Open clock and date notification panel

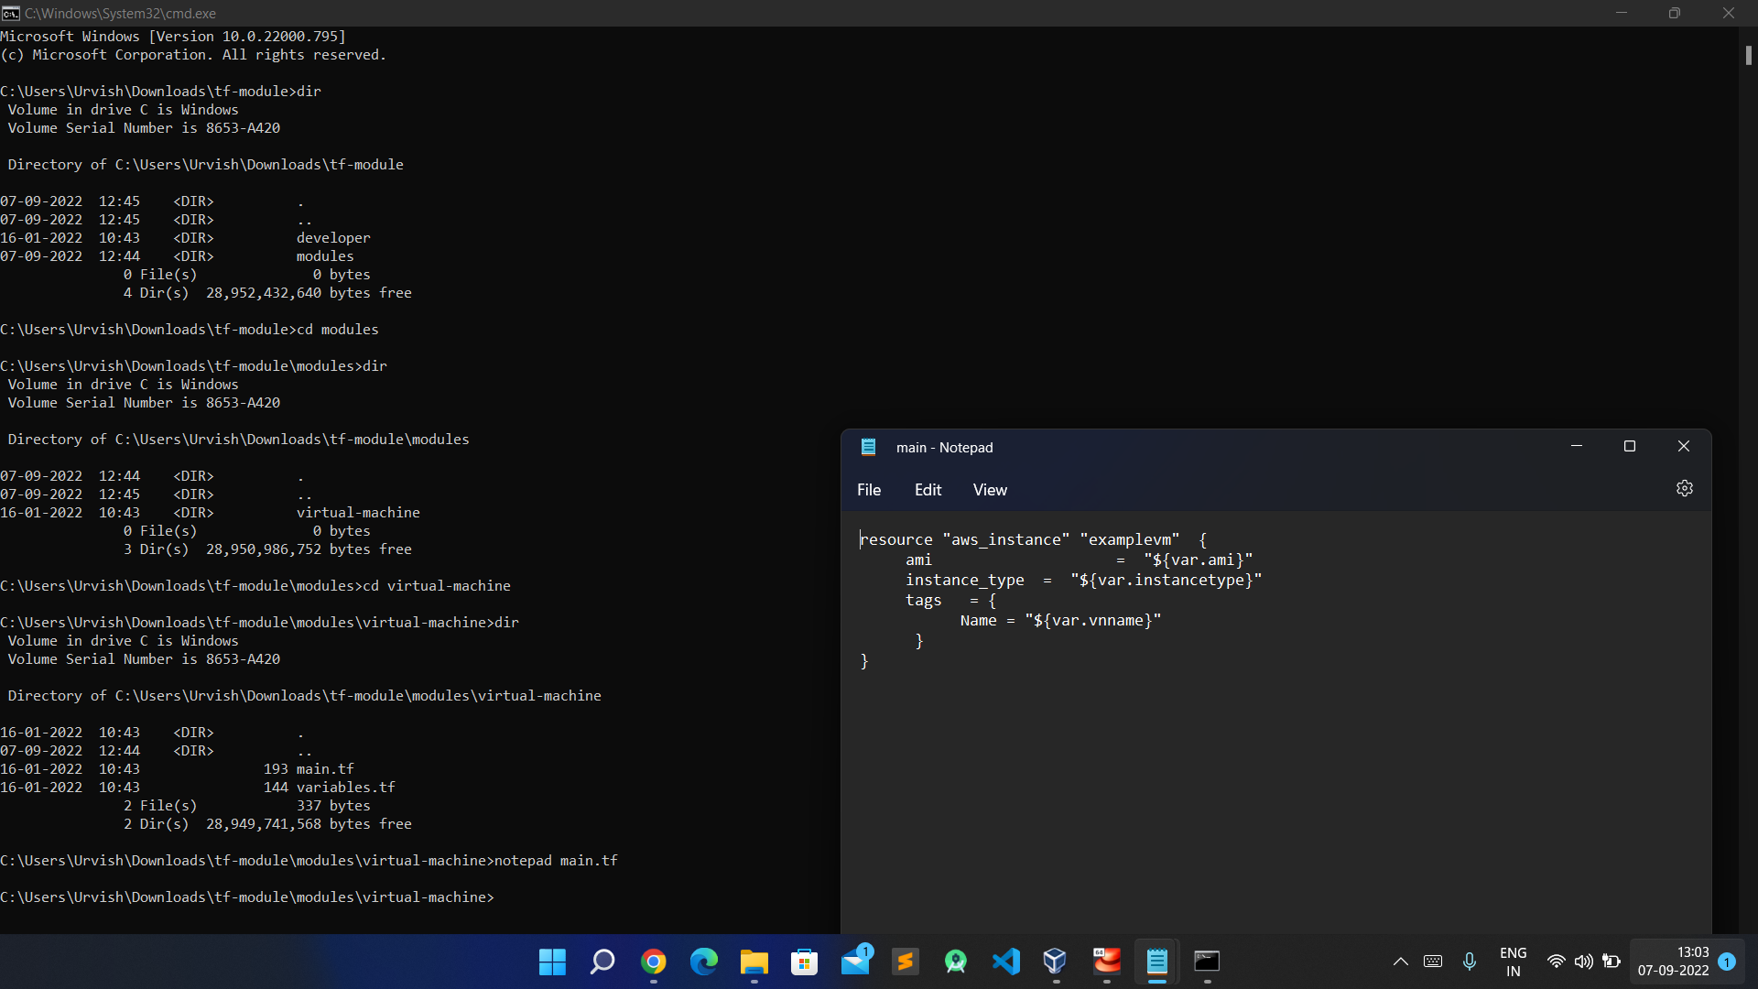(1673, 962)
